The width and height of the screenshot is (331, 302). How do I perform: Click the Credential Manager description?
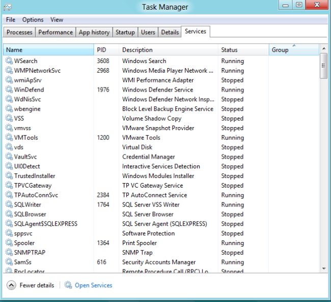tap(149, 157)
